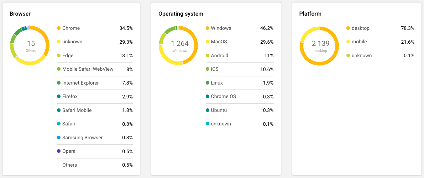Select the Edge browser legend label

(x=68, y=55)
